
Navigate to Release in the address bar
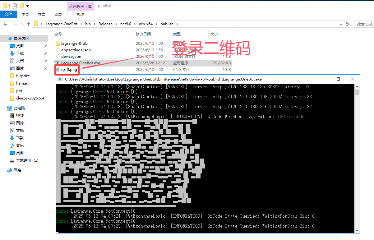point(105,24)
